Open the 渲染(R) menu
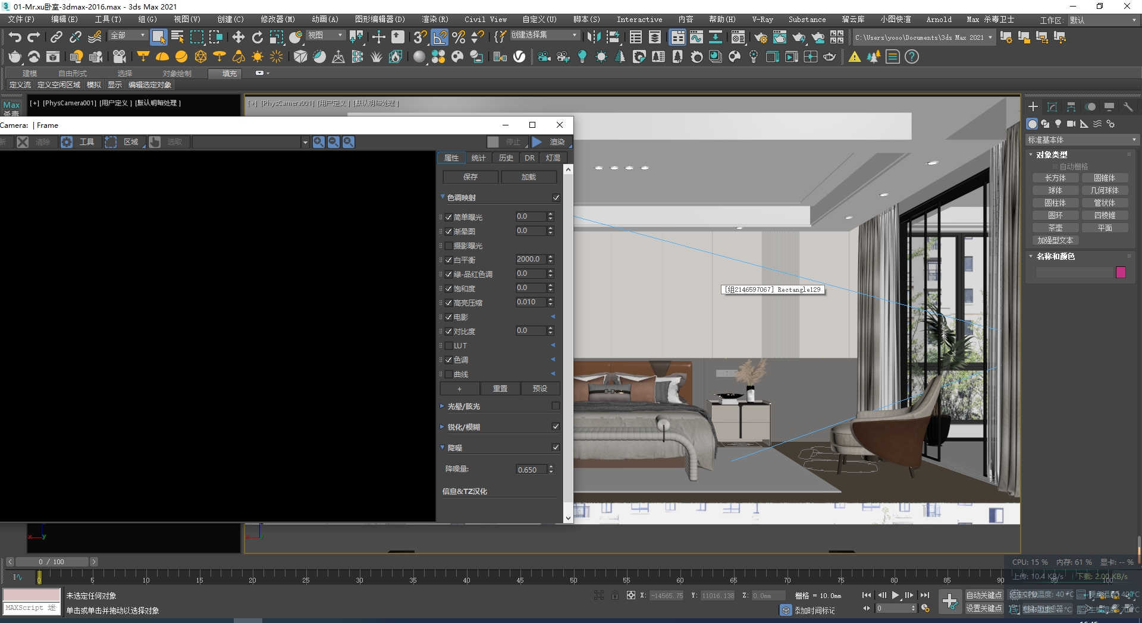This screenshot has height=623, width=1142. tap(435, 20)
